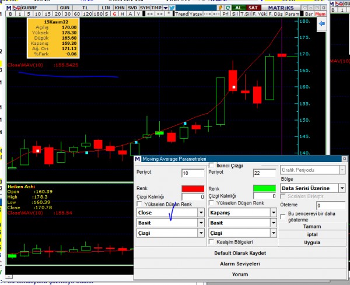The height and width of the screenshot is (285, 350).
Task: Click the S period button
Action: [x=106, y=14]
